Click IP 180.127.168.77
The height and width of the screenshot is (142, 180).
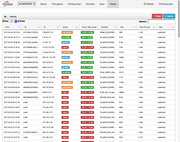48,132
